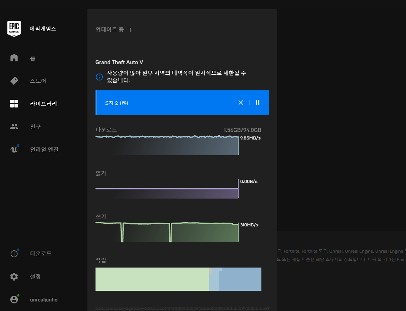406x311 pixels.
Task: Open the 친구 people icon
Action: pyautogui.click(x=14, y=127)
